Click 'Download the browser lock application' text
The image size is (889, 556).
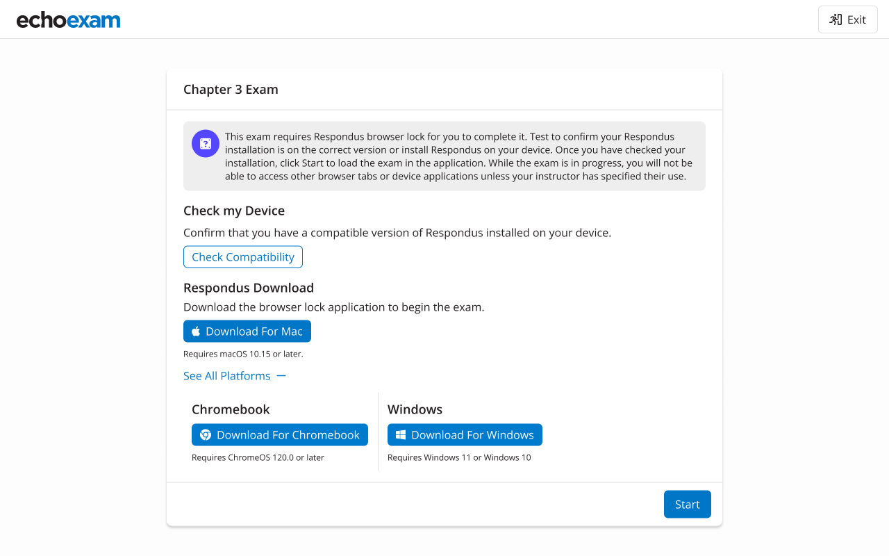pyautogui.click(x=333, y=307)
